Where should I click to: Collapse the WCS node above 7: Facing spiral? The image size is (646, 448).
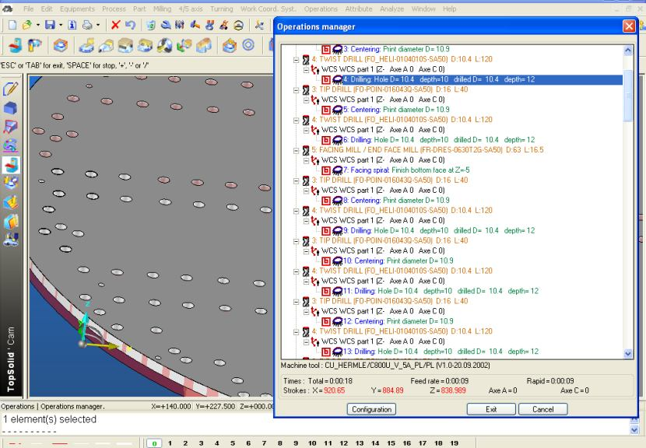306,160
